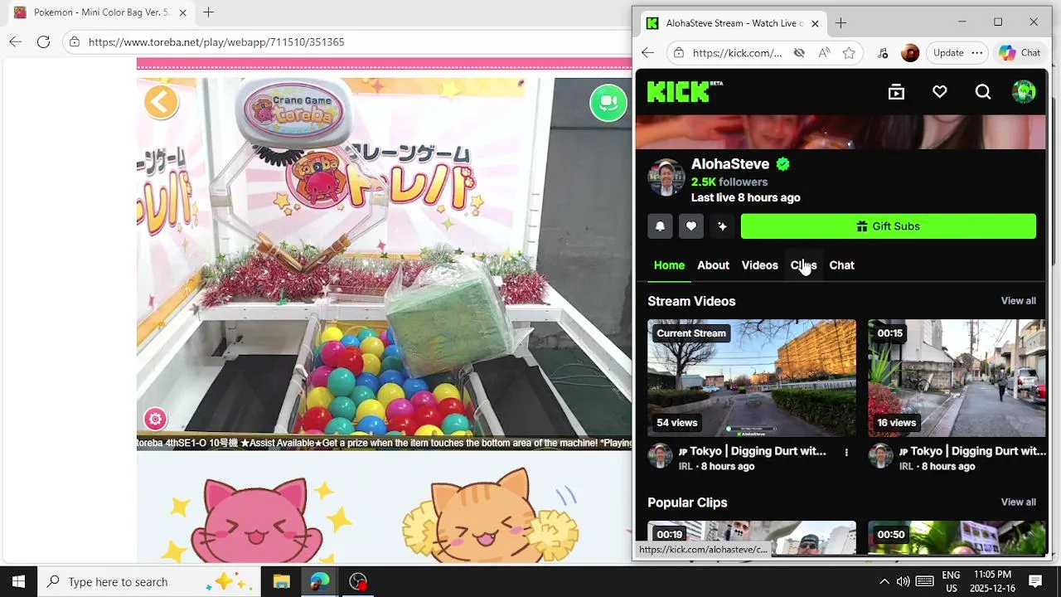Click the Update button in Edge
Screen dimensions: 1061x597
click(948, 52)
